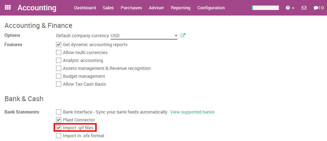Open the messages envelope icon
Viewport: 327px width, 141px height.
click(x=304, y=8)
